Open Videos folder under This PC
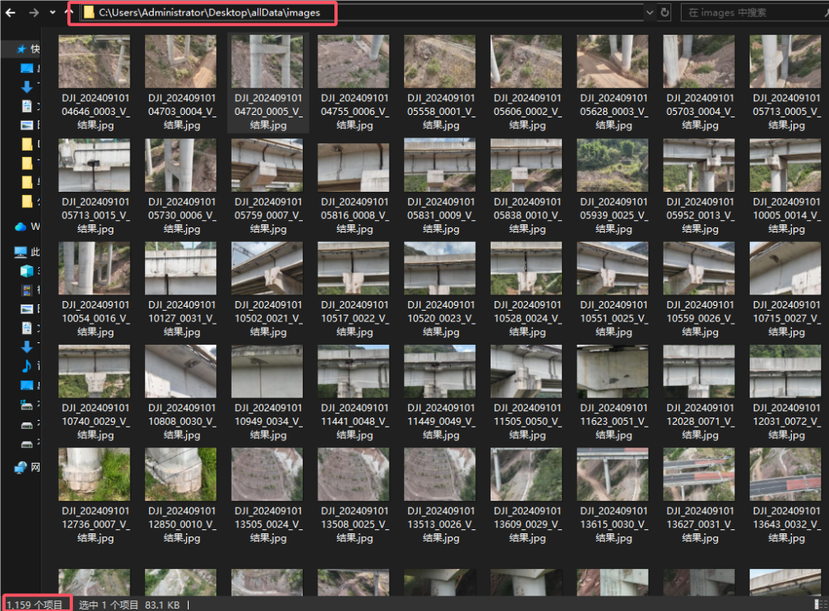Image resolution: width=829 pixels, height=611 pixels. point(27,291)
